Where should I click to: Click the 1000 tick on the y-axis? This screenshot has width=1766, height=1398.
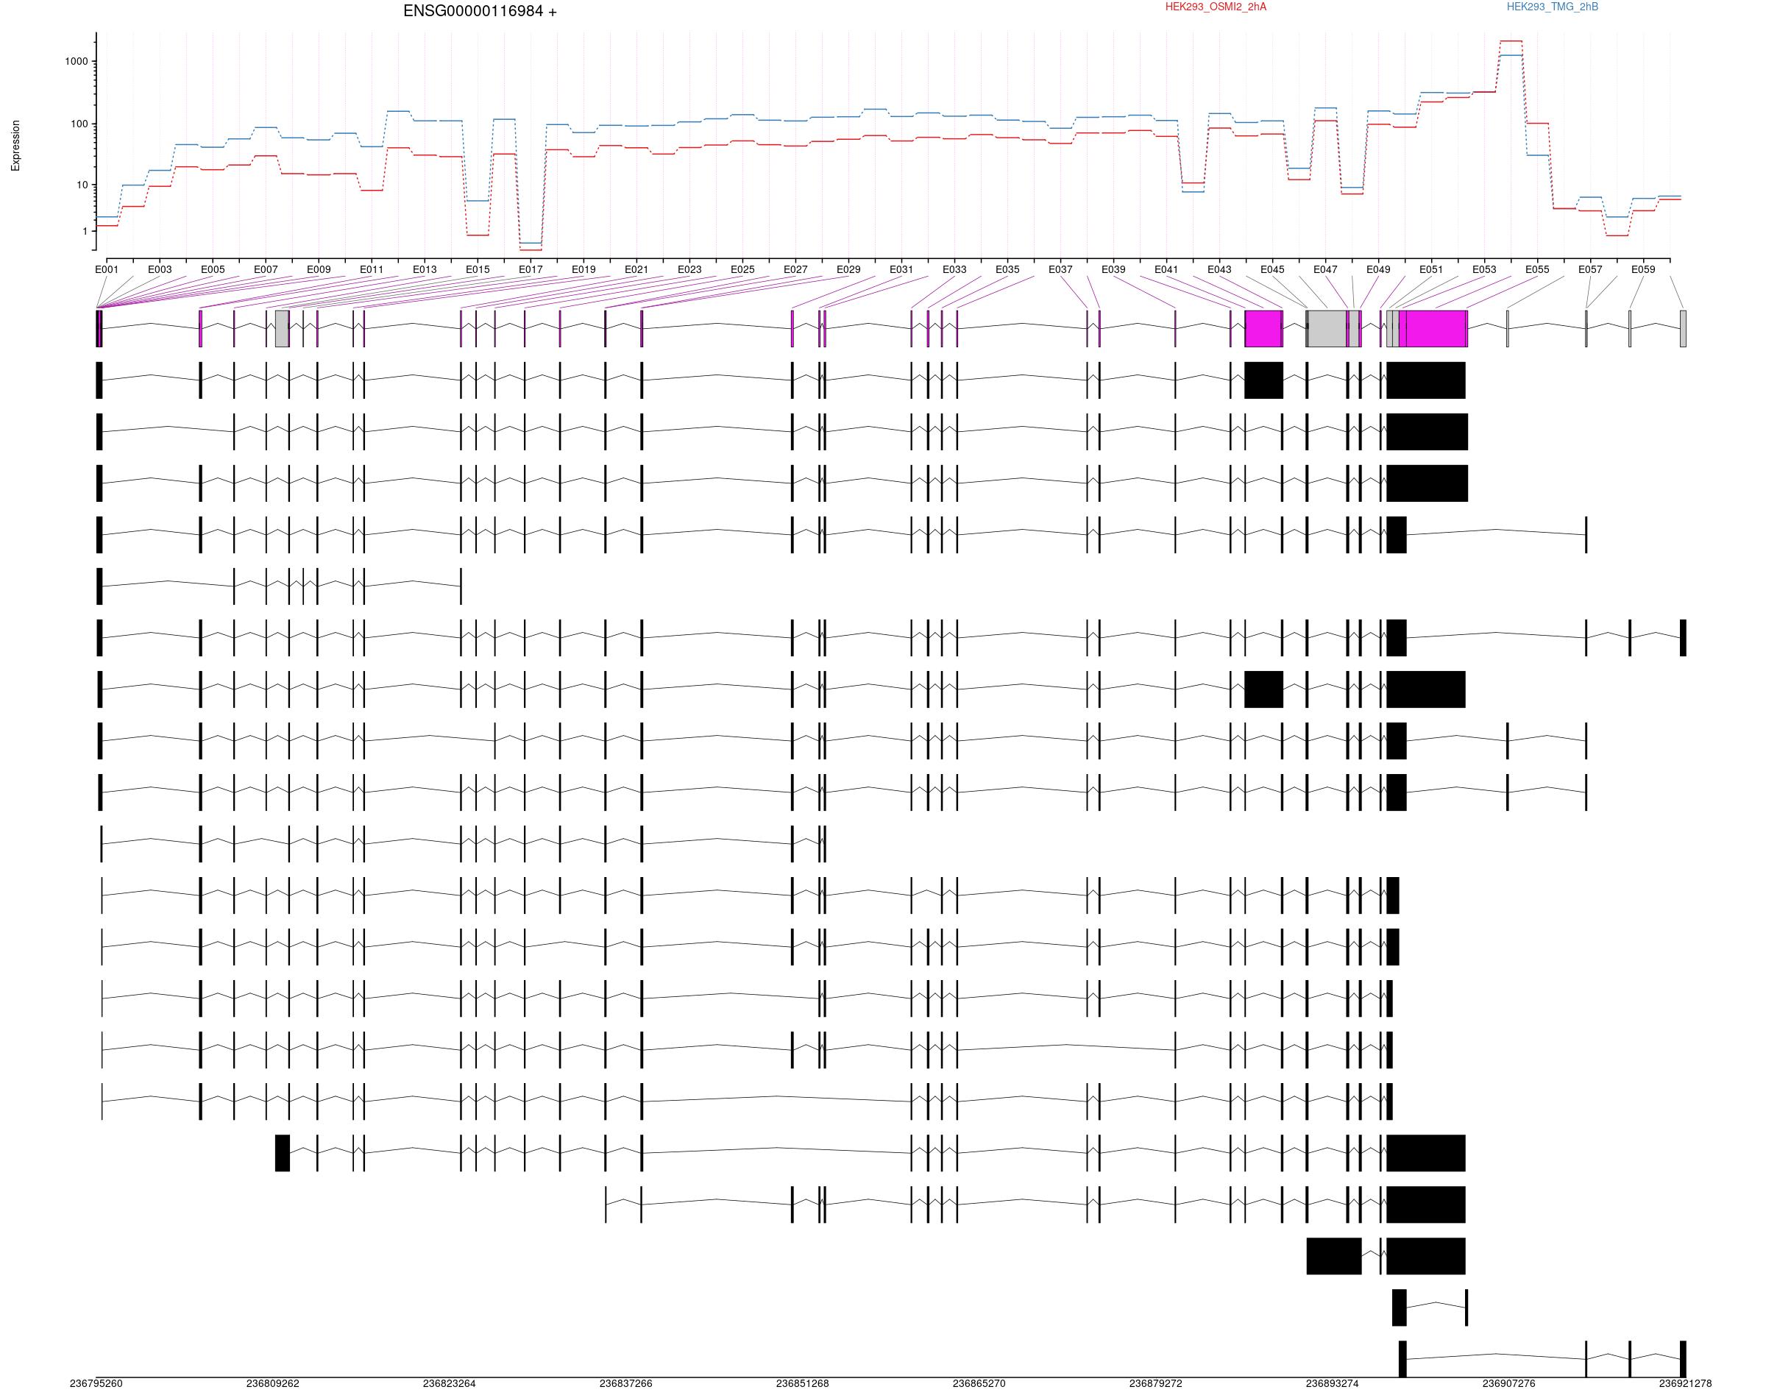pyautogui.click(x=76, y=63)
